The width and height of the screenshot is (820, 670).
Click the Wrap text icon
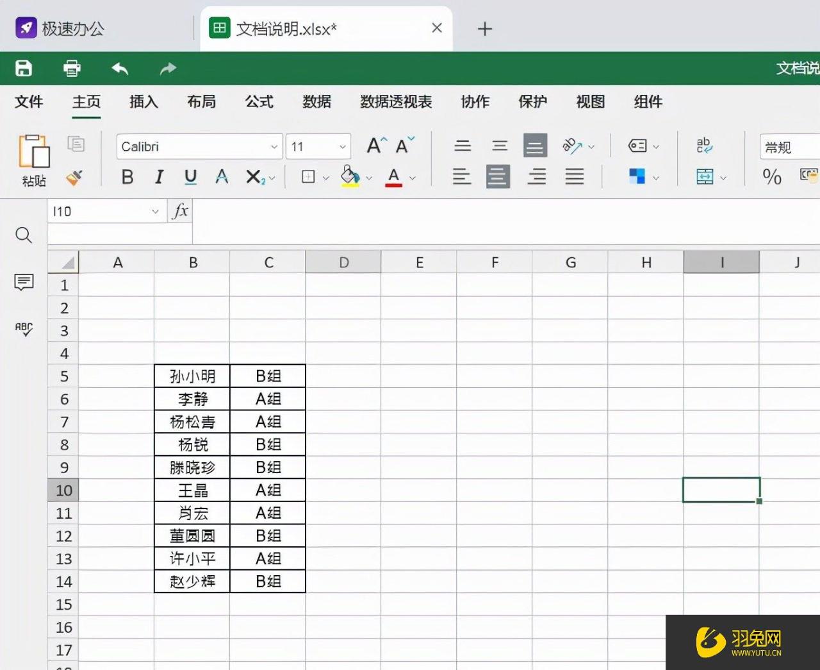(x=705, y=146)
